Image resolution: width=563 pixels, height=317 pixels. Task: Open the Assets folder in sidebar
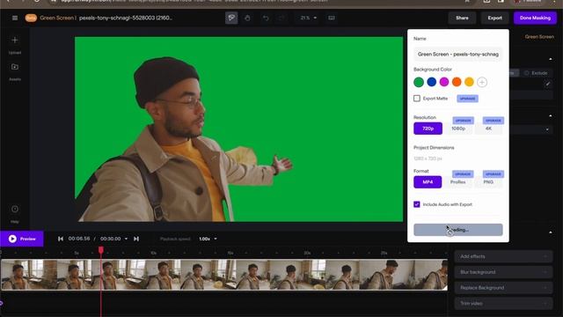click(15, 67)
